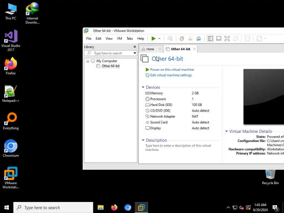Screen dimensions: 284x213
Task: Click the Unity mode toolbar icon
Action: coord(235,38)
